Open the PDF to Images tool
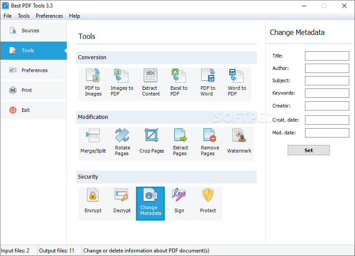 93,84
